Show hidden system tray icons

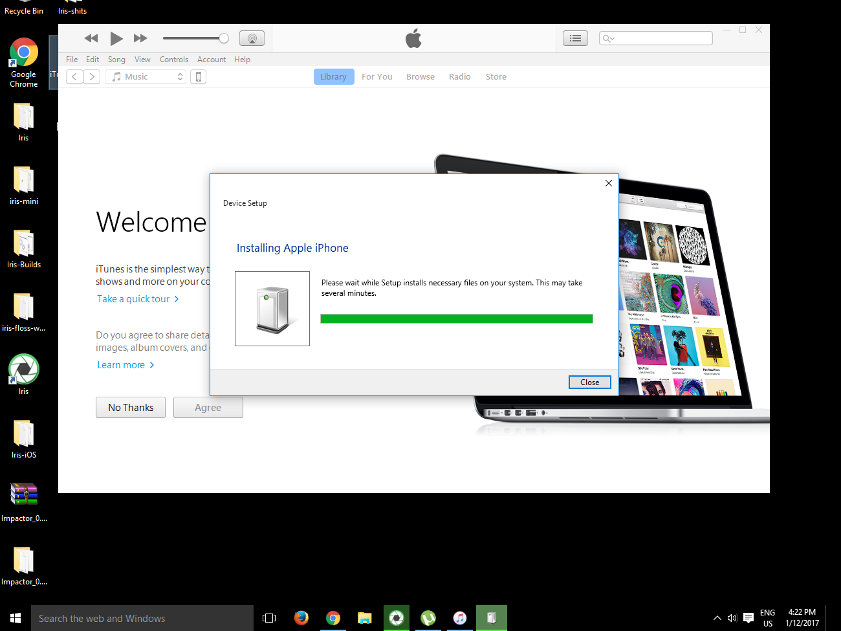(x=717, y=618)
